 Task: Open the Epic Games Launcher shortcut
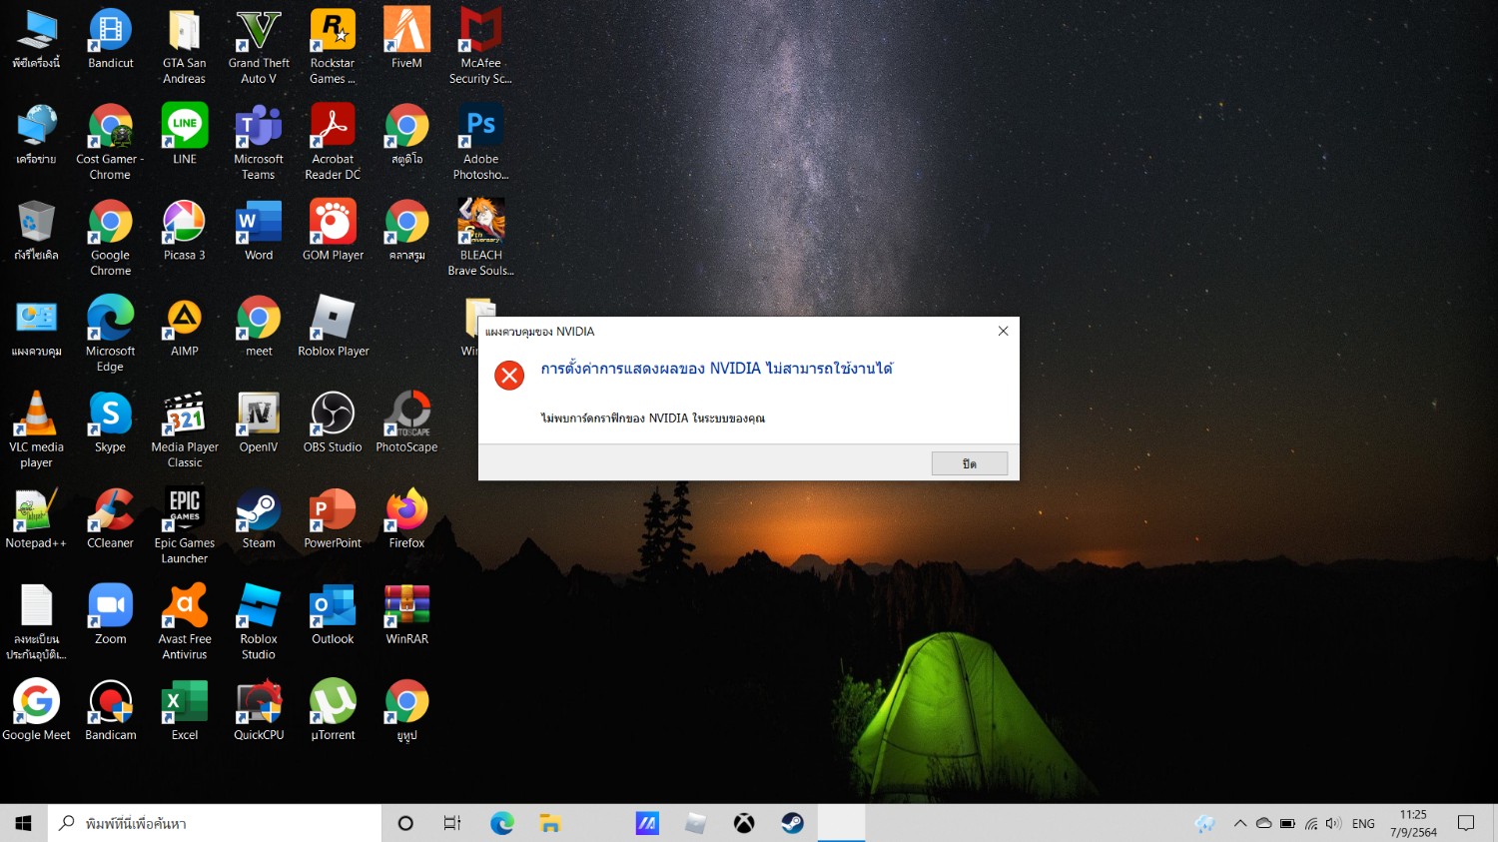coord(185,525)
